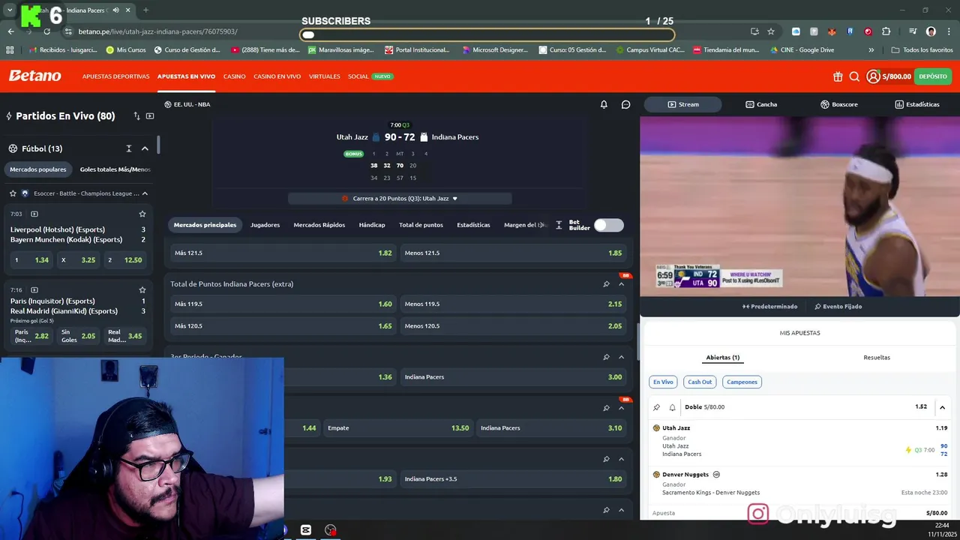Screen dimensions: 960x540
Task: Switch to Resueltas bets tab
Action: pos(877,358)
